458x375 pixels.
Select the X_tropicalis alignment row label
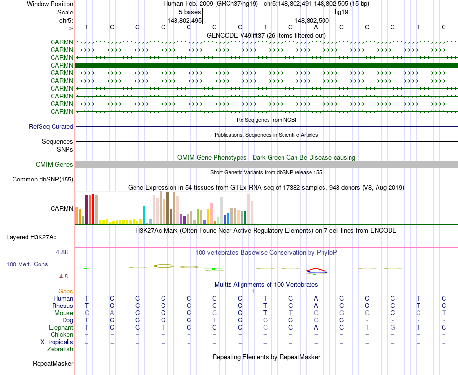click(57, 342)
